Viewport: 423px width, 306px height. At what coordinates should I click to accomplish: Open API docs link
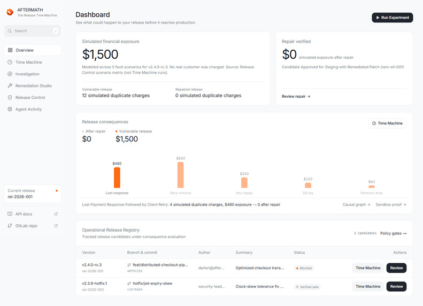coord(33,214)
